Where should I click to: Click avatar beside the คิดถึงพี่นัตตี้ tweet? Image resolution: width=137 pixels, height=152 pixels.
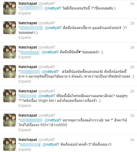pyautogui.click(x=10, y=52)
